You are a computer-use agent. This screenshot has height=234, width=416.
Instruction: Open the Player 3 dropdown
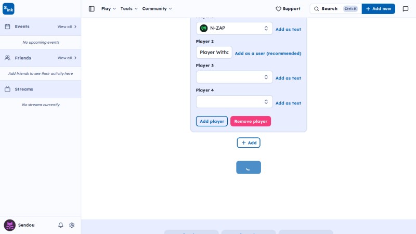click(x=235, y=77)
